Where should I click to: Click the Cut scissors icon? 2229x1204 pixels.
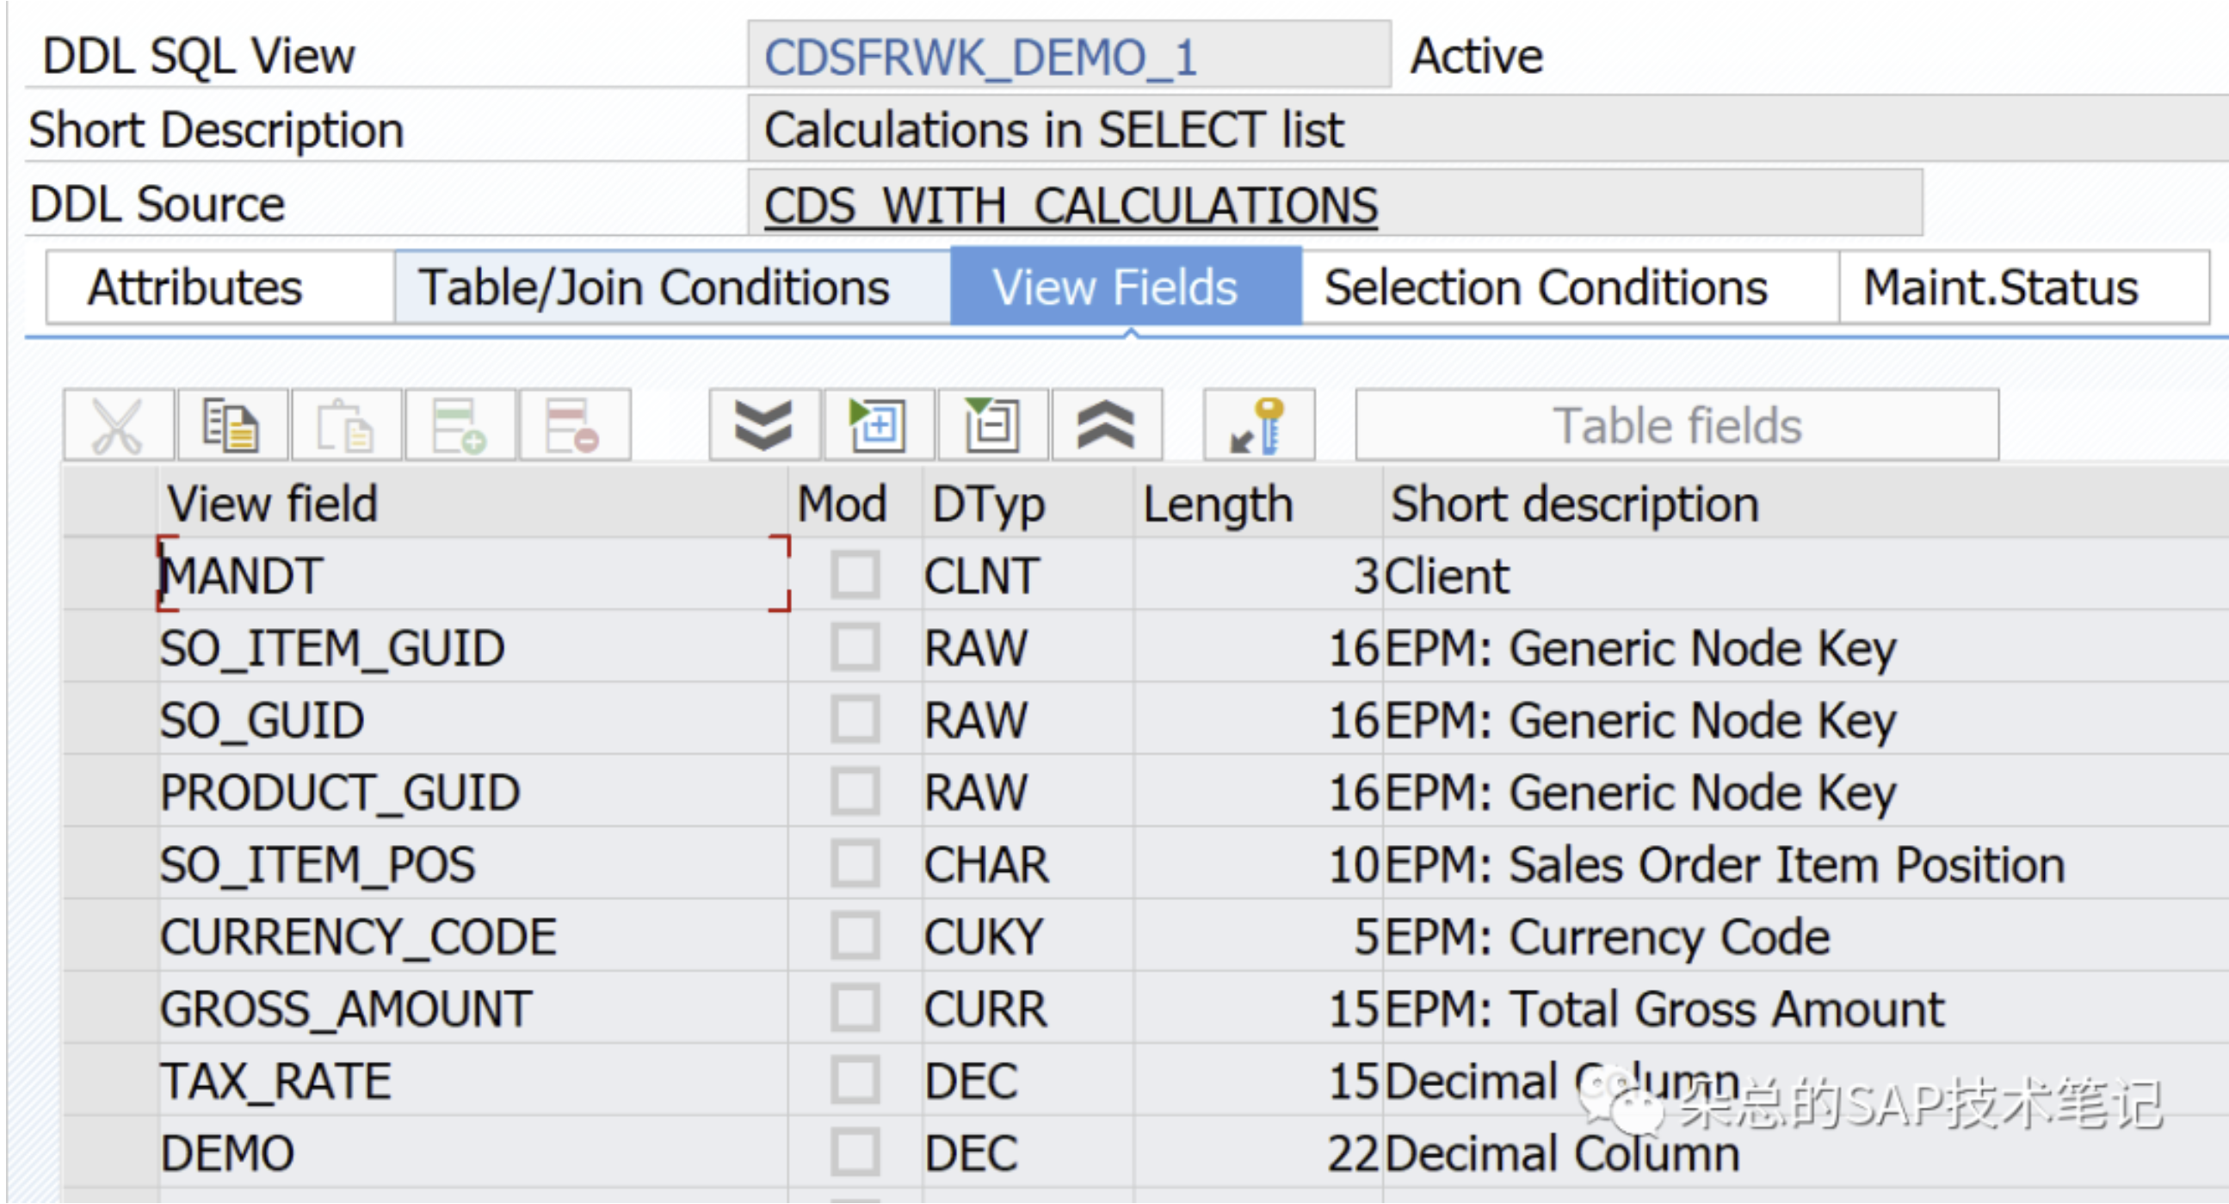[x=119, y=425]
